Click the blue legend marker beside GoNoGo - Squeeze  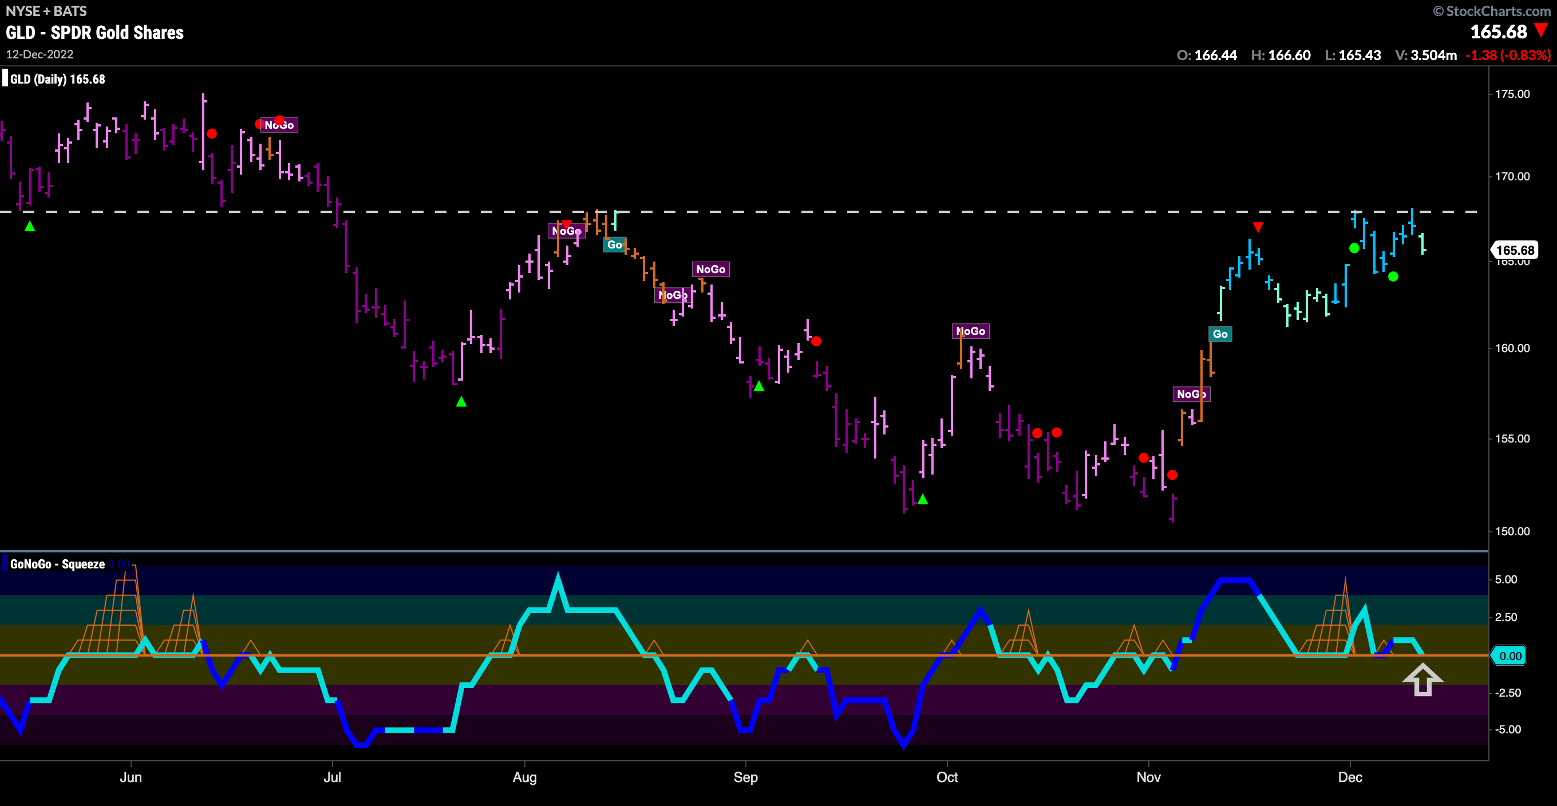(x=5, y=563)
